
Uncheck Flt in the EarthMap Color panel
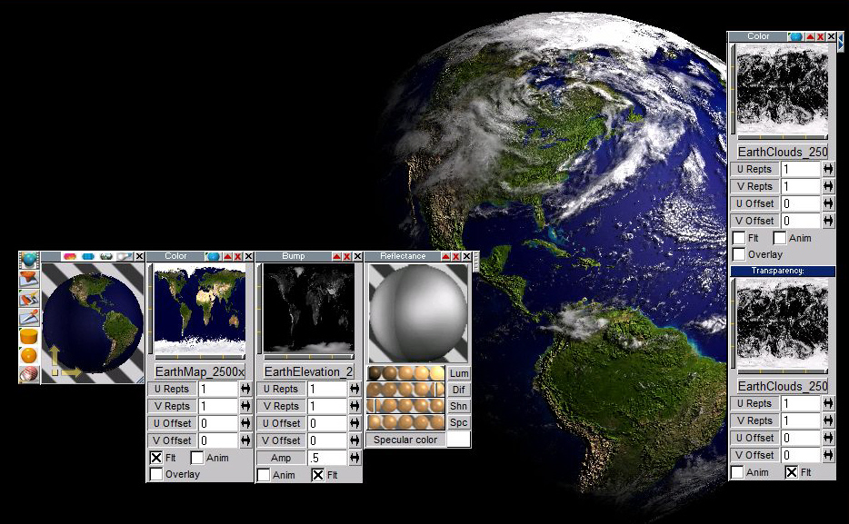click(x=156, y=458)
